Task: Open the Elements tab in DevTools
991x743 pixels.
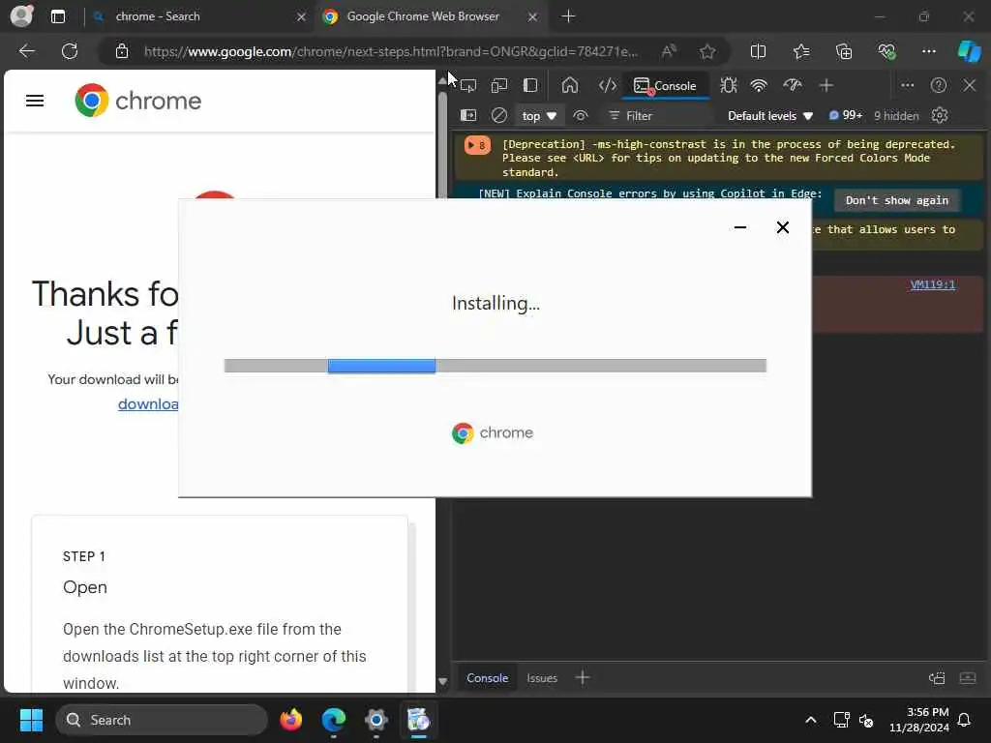Action: click(608, 85)
